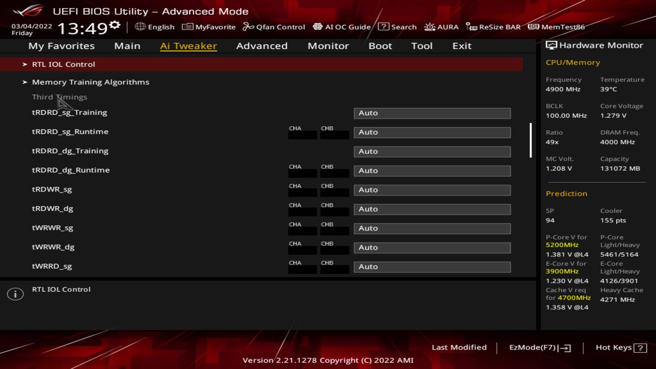Click the info icon beside RTL IOL Control
Screen dimensions: 656x369
[x=15, y=294]
